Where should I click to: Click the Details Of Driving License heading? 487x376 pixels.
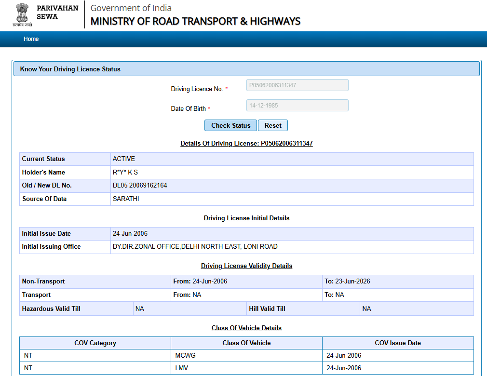click(246, 143)
